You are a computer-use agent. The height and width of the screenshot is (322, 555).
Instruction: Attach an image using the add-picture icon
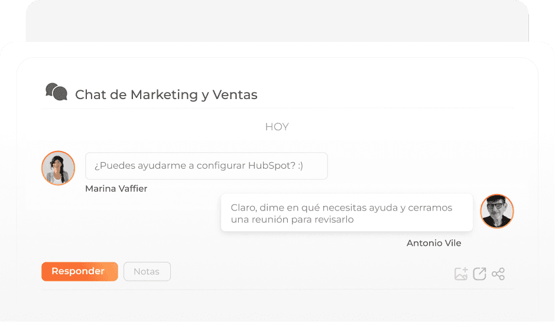point(461,274)
